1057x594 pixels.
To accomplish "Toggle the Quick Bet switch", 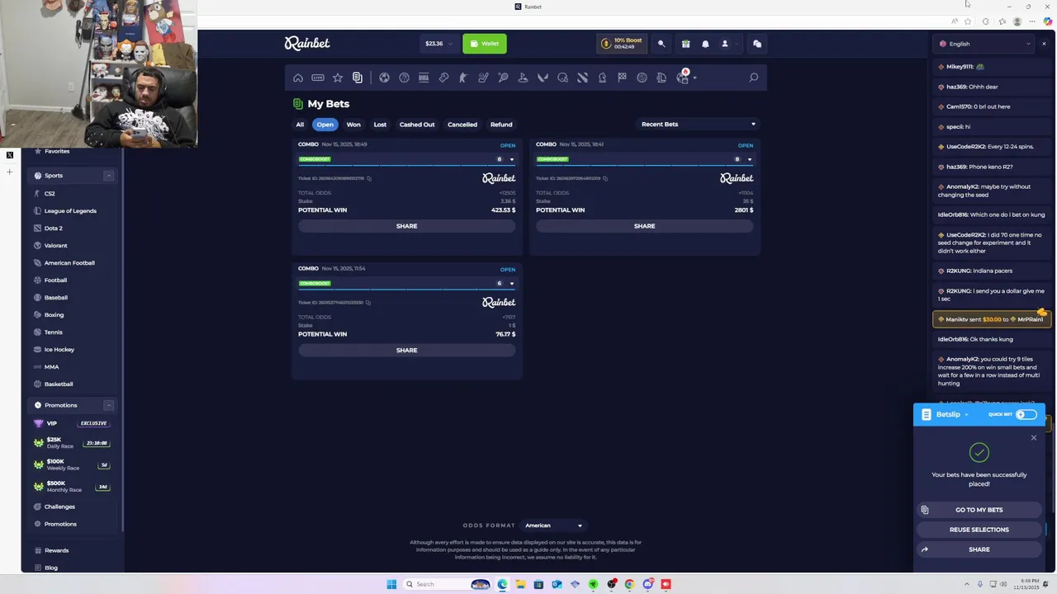I will coord(1026,414).
